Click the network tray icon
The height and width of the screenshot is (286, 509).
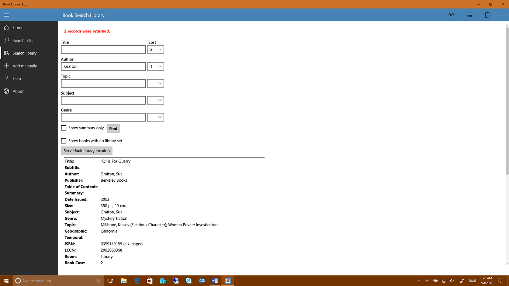(x=444, y=281)
